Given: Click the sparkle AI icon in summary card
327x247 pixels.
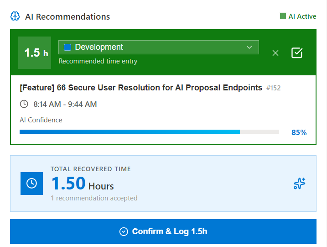Looking at the screenshot, I should click(x=300, y=184).
